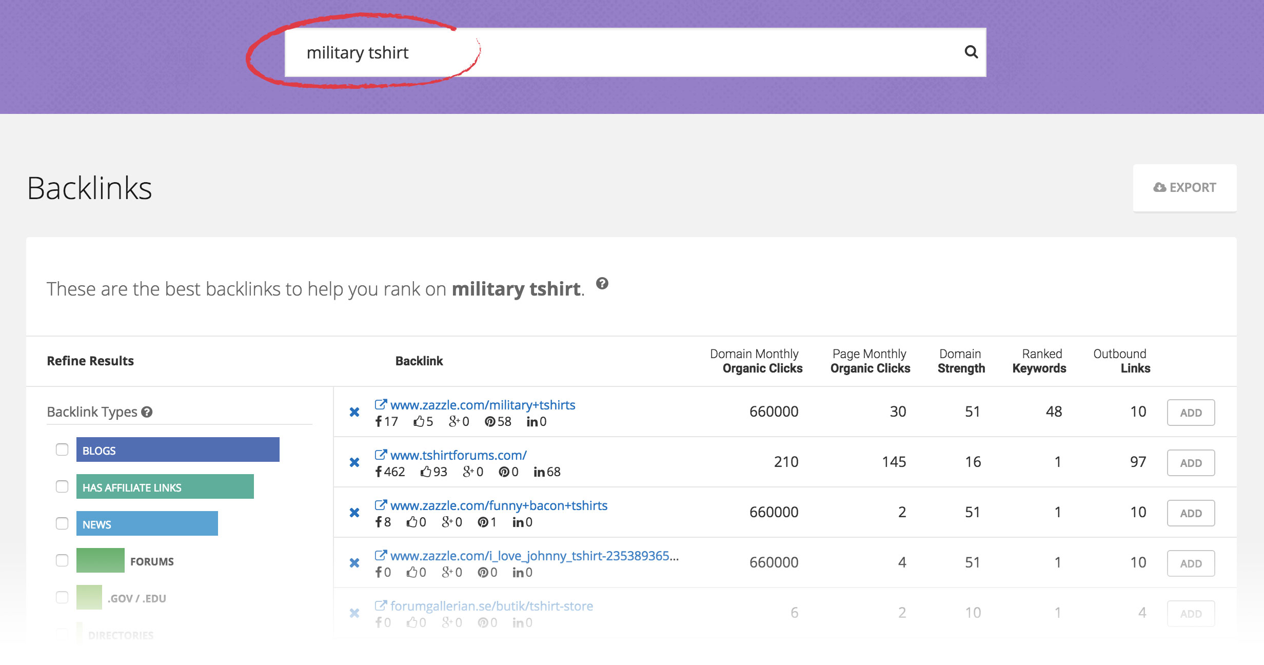1264x665 pixels.
Task: Click outbound links value 97
Action: coord(1138,462)
